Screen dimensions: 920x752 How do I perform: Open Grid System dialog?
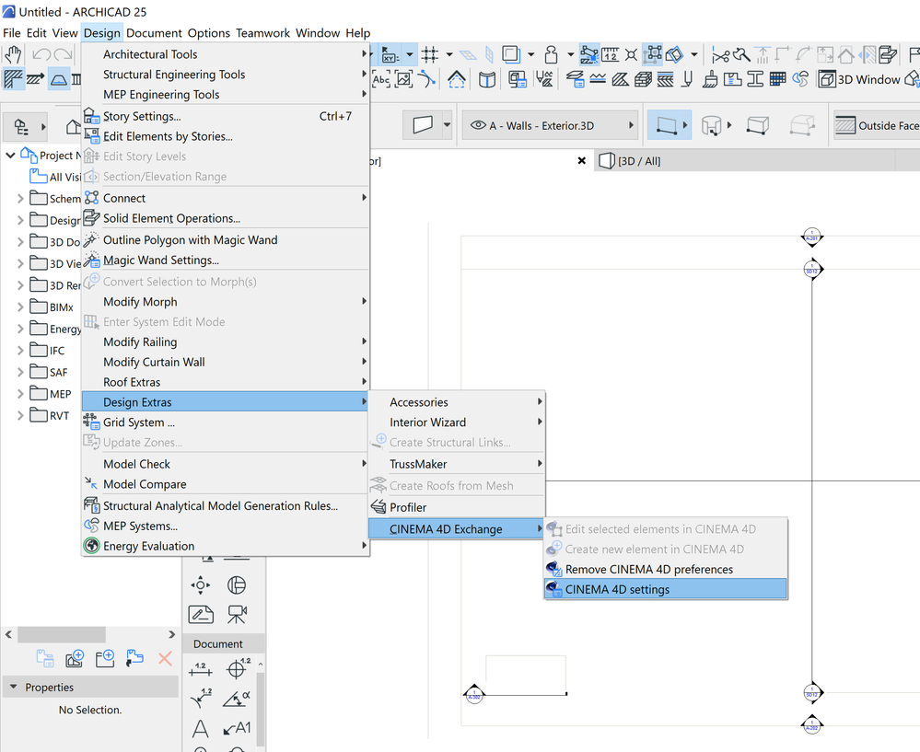click(x=226, y=422)
